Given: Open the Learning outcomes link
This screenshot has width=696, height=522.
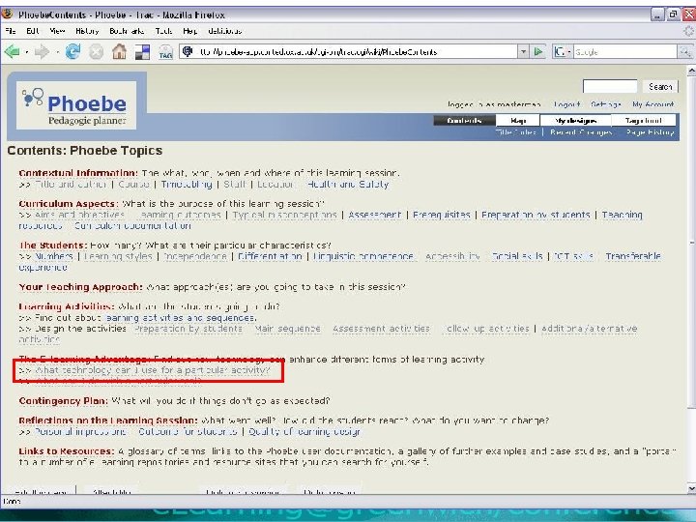Looking at the screenshot, I should point(178,215).
